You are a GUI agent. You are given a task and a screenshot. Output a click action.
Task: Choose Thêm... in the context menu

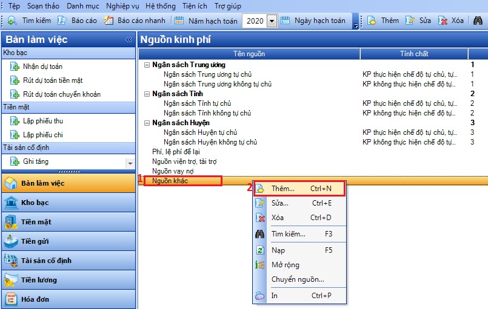[299, 189]
